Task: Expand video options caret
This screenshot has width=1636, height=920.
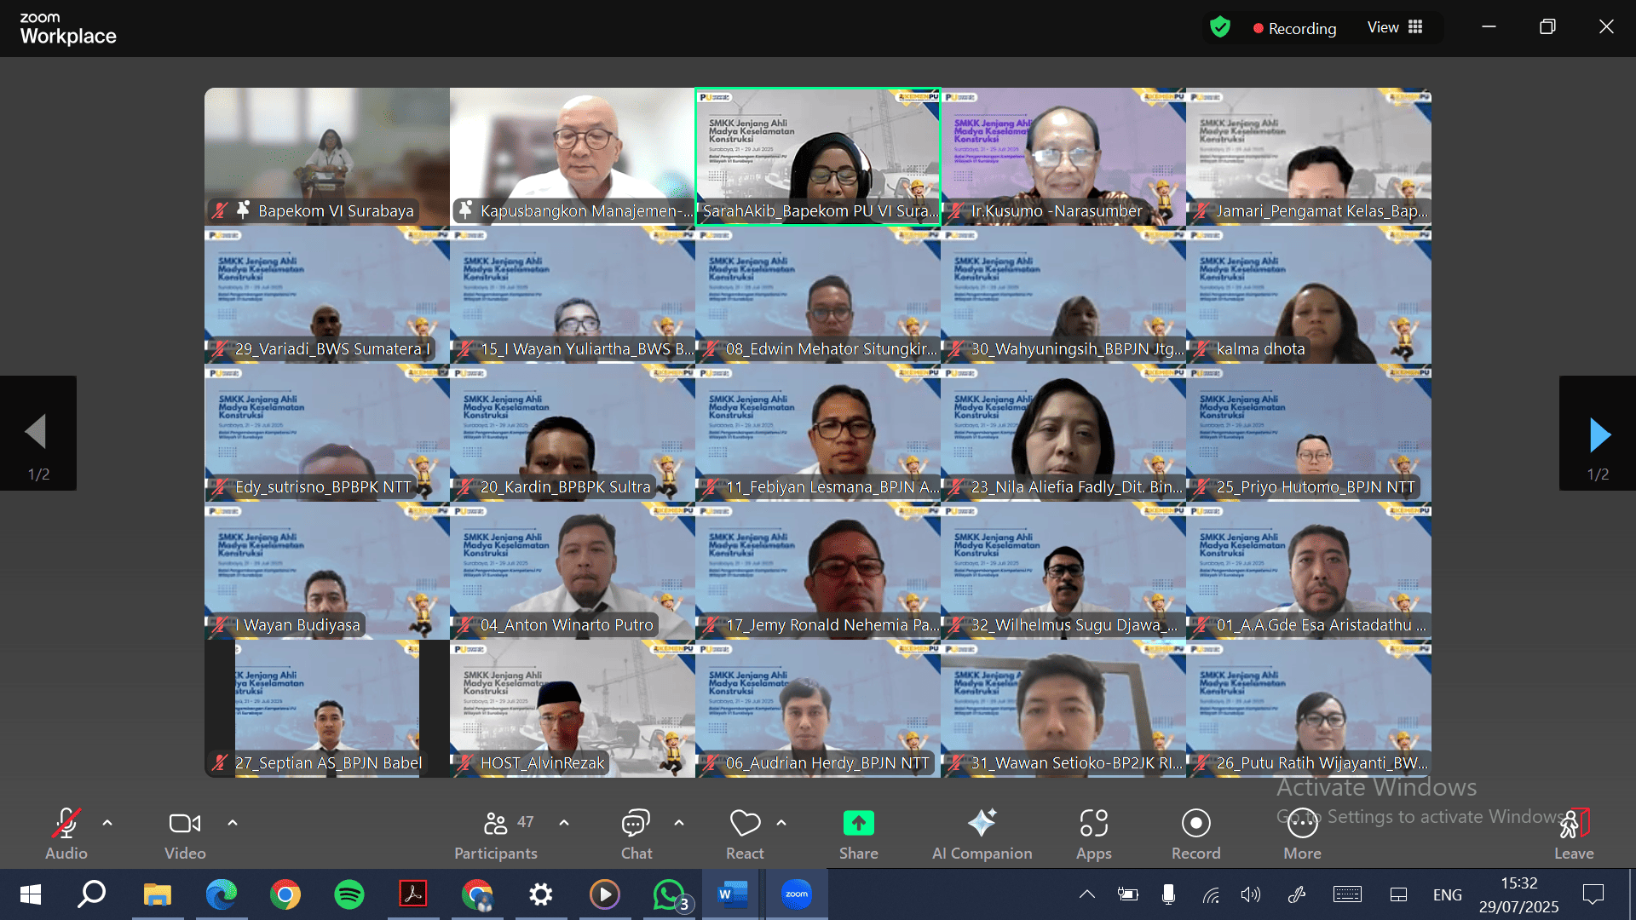Action: [233, 823]
